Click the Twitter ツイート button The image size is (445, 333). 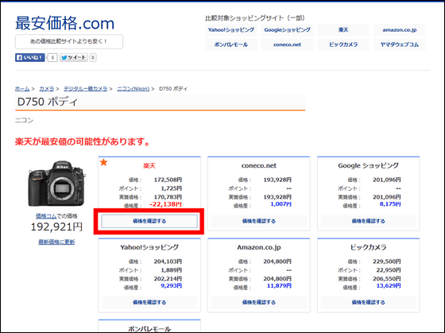click(x=73, y=58)
